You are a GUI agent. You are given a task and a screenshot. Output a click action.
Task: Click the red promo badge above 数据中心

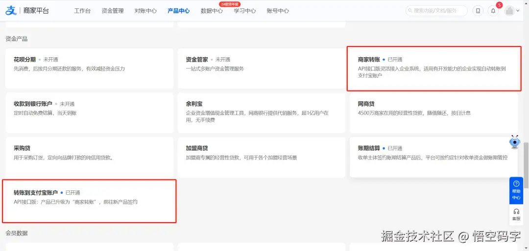229,4
